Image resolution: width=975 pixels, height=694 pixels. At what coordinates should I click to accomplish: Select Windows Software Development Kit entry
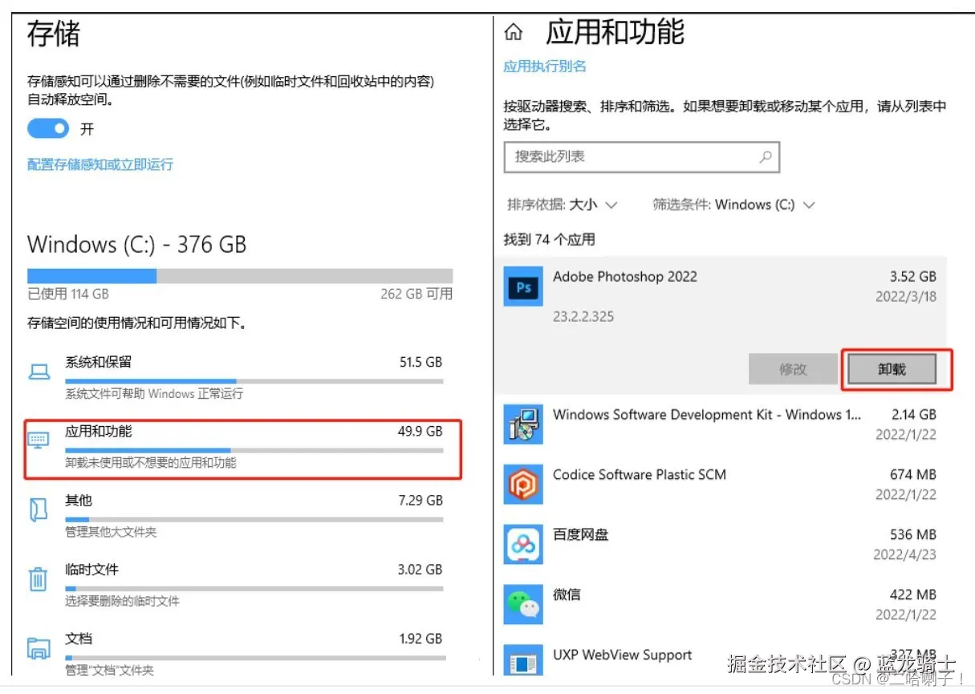(707, 415)
